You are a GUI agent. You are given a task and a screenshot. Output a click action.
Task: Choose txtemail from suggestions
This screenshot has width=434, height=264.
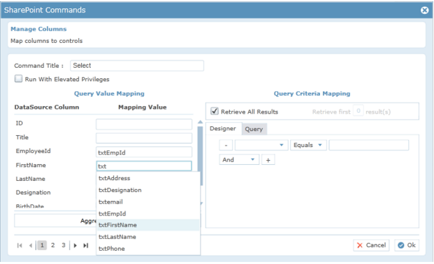(148, 202)
